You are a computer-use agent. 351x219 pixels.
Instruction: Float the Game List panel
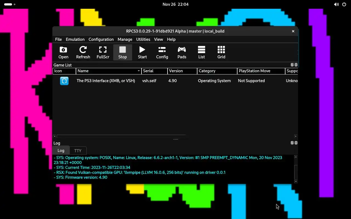pos(292,65)
